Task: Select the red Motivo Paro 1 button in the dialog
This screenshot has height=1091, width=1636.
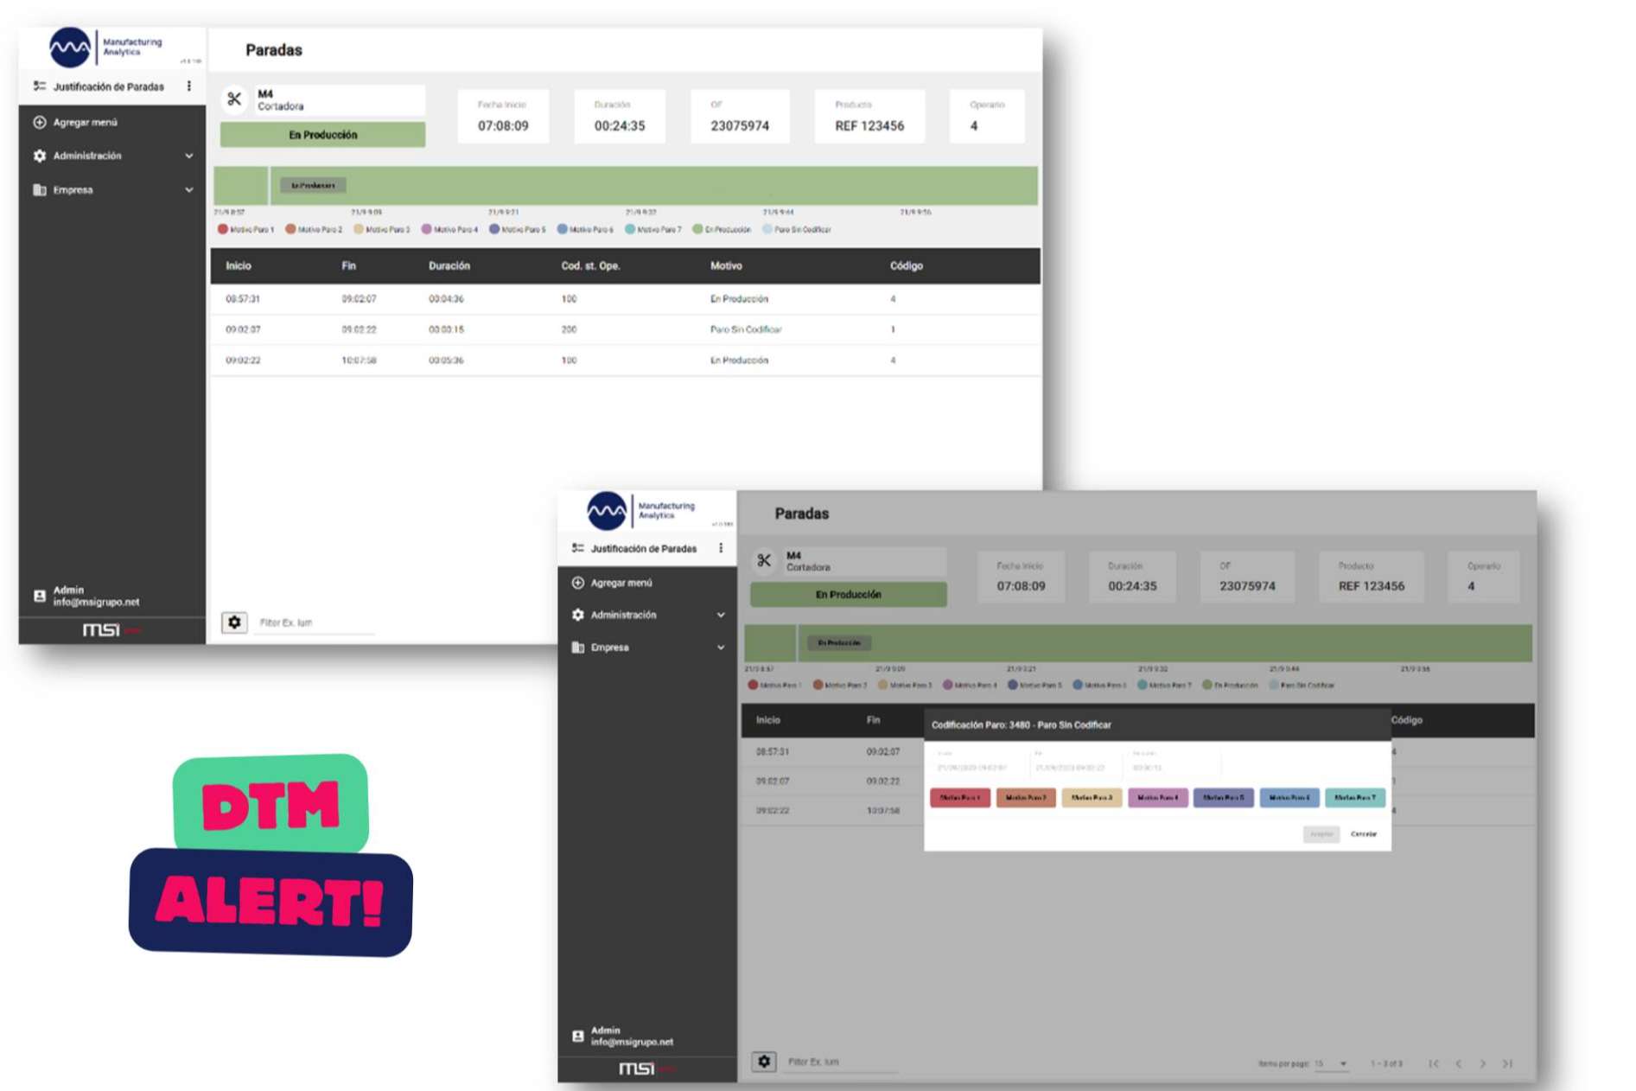Action: point(959,798)
